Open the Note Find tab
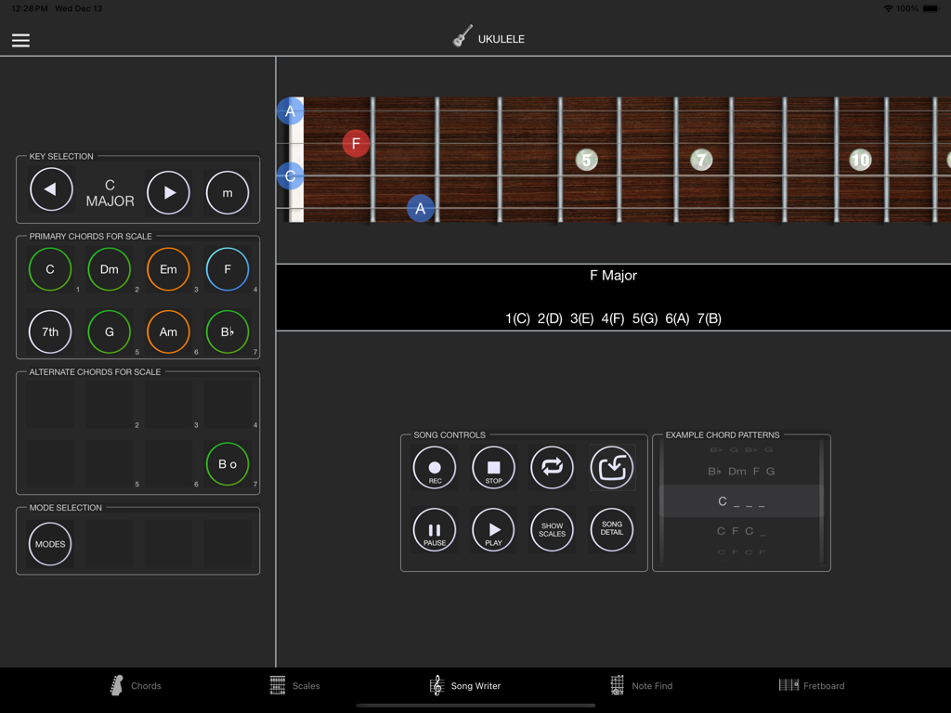Screen dimensions: 951x713 point(643,685)
